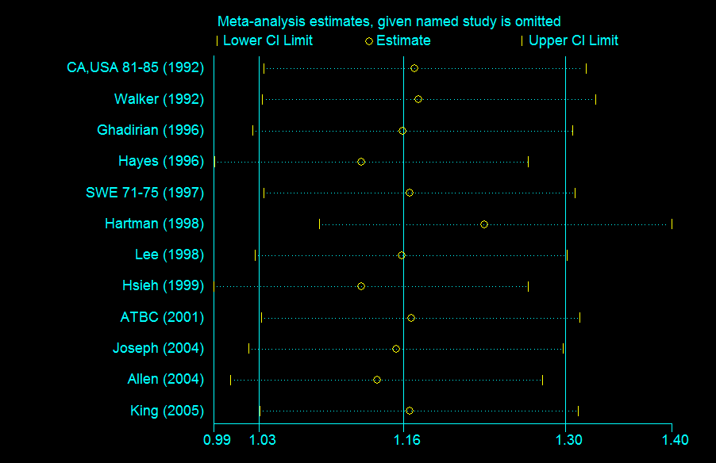Click the estimate circle in the ATBC (2001) row
716x463 pixels.
(x=411, y=318)
